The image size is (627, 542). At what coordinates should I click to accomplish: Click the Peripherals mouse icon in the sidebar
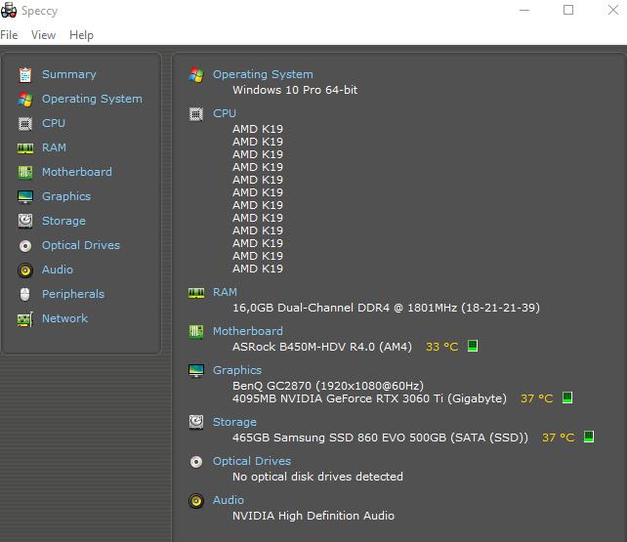24,294
